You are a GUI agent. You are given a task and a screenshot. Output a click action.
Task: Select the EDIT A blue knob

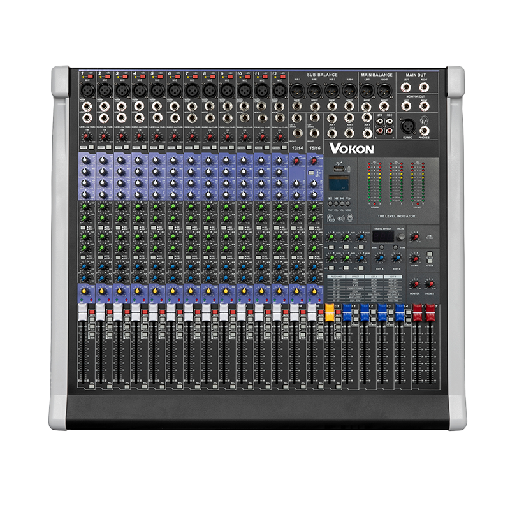point(379,258)
